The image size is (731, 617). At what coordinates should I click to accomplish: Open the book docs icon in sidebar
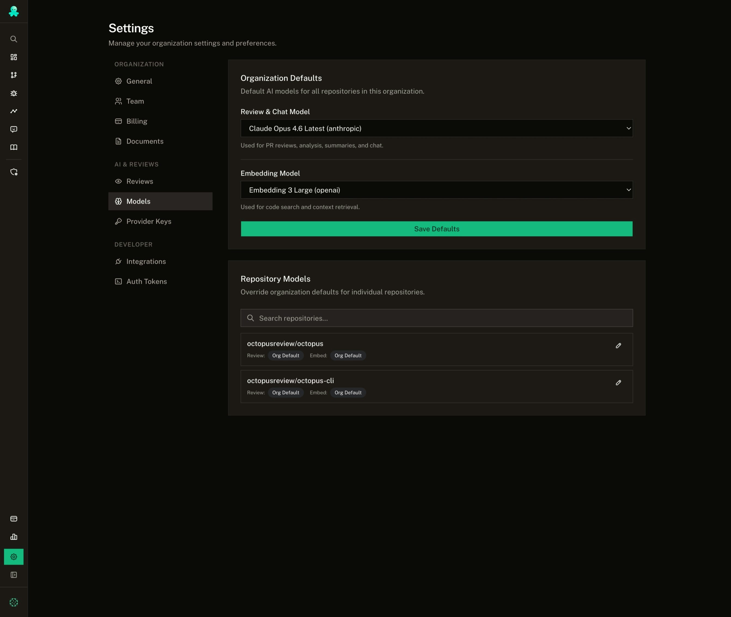click(x=14, y=147)
